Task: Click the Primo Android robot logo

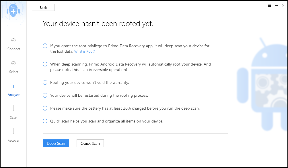Action: pyautogui.click(x=13, y=11)
